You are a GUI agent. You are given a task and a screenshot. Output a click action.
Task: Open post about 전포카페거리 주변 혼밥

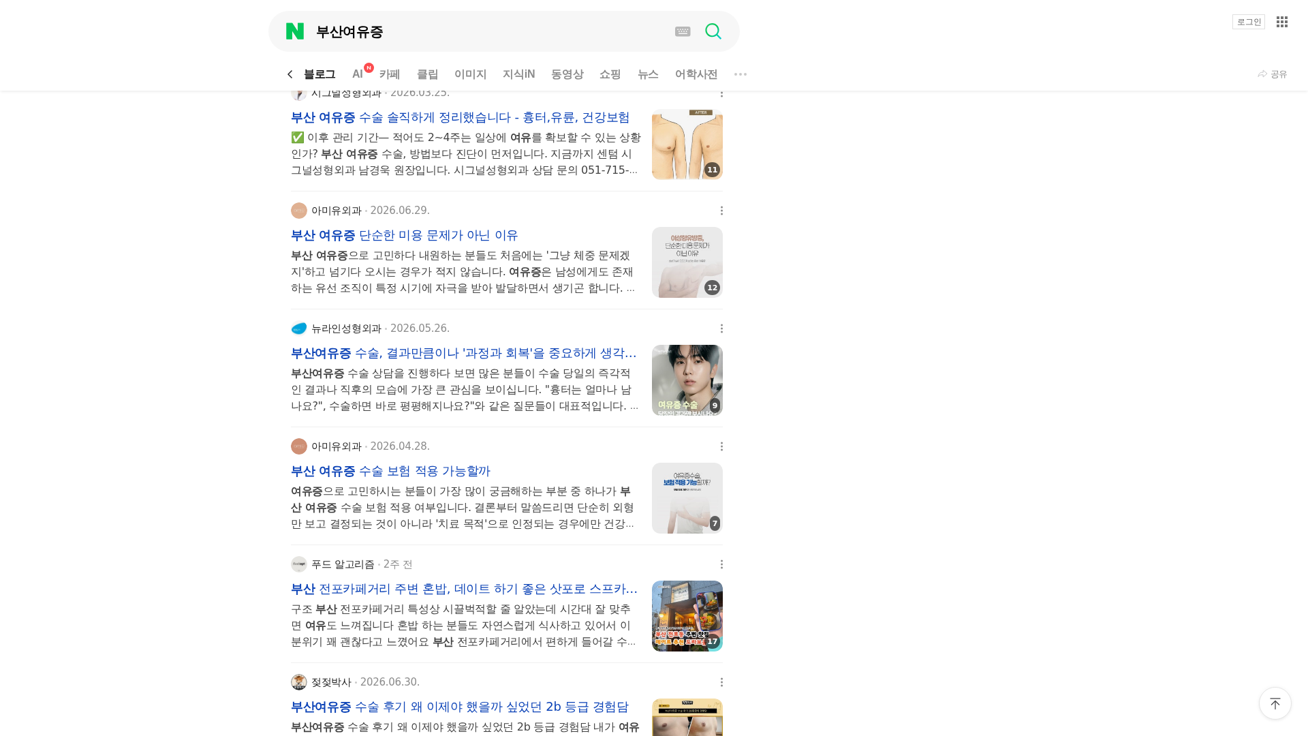click(465, 589)
